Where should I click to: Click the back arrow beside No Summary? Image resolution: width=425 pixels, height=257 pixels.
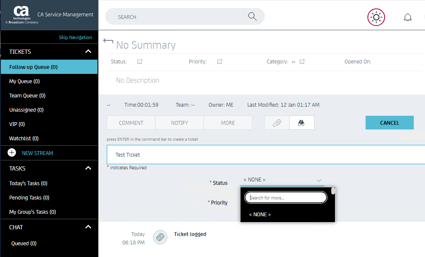point(108,41)
